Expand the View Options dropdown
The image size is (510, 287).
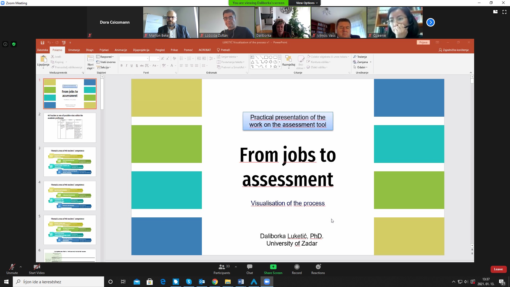pos(307,3)
